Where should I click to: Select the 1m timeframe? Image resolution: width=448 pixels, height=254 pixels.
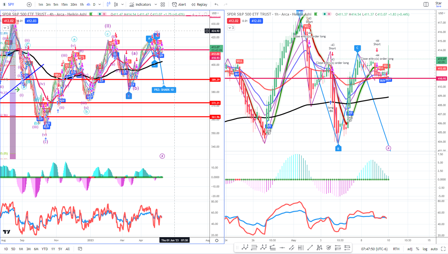pyautogui.click(x=41, y=4)
